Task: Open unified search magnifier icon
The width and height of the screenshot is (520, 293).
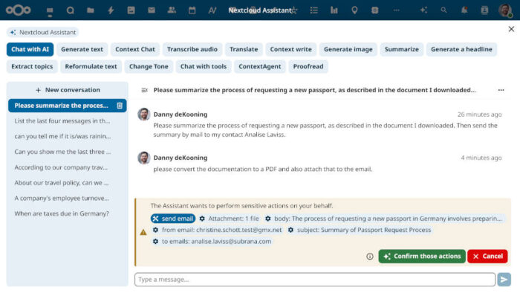Action: [443, 10]
